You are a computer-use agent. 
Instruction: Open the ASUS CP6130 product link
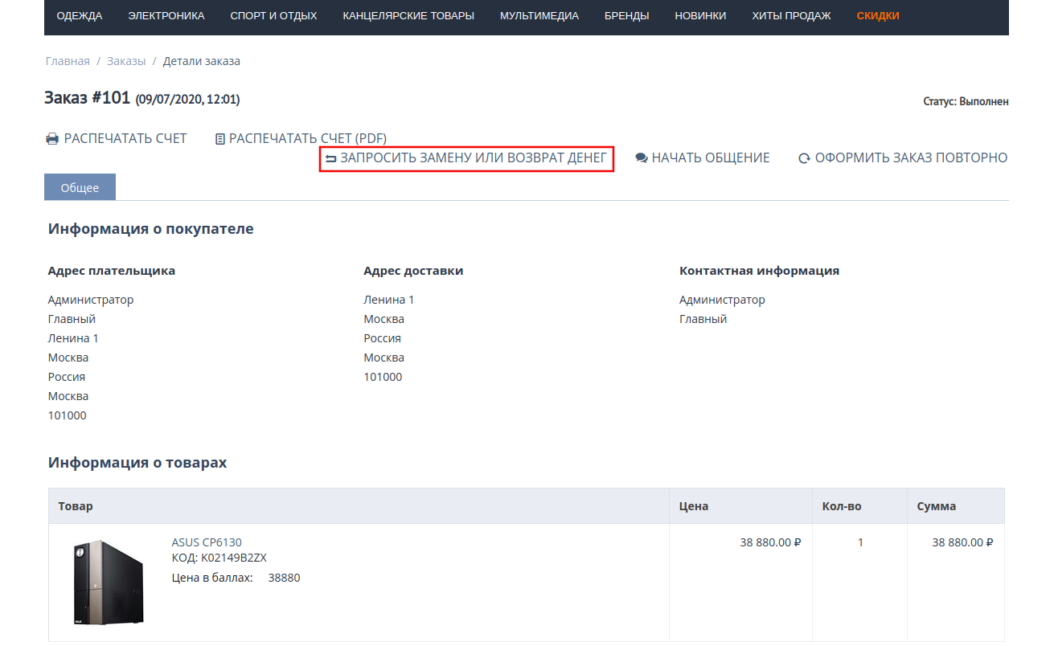[207, 542]
